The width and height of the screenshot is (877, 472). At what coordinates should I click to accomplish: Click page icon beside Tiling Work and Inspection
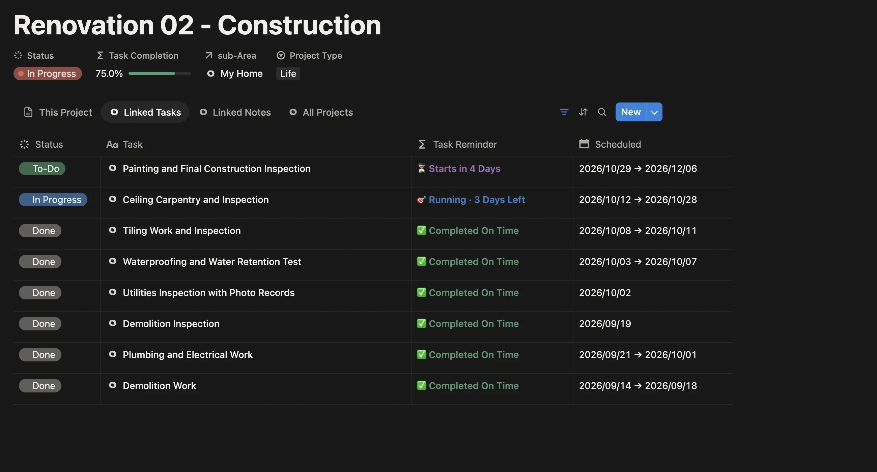[112, 230]
